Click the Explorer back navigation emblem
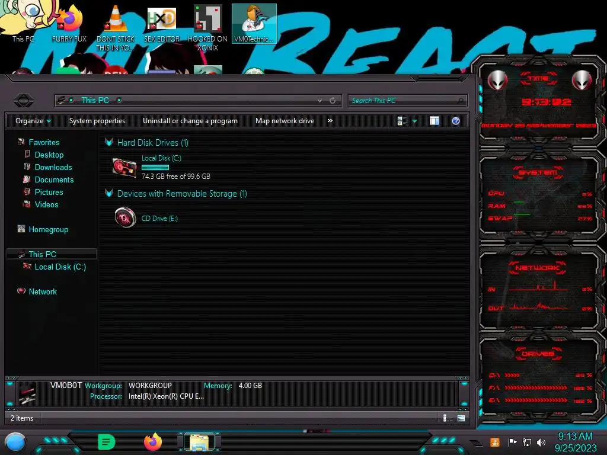 tap(24, 101)
